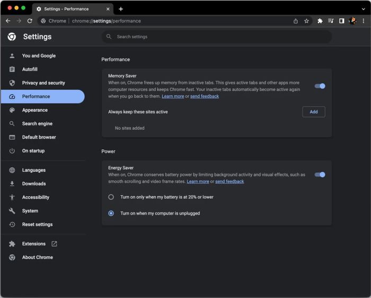
Task: Select turn on when computer is unplugged
Action: point(111,214)
